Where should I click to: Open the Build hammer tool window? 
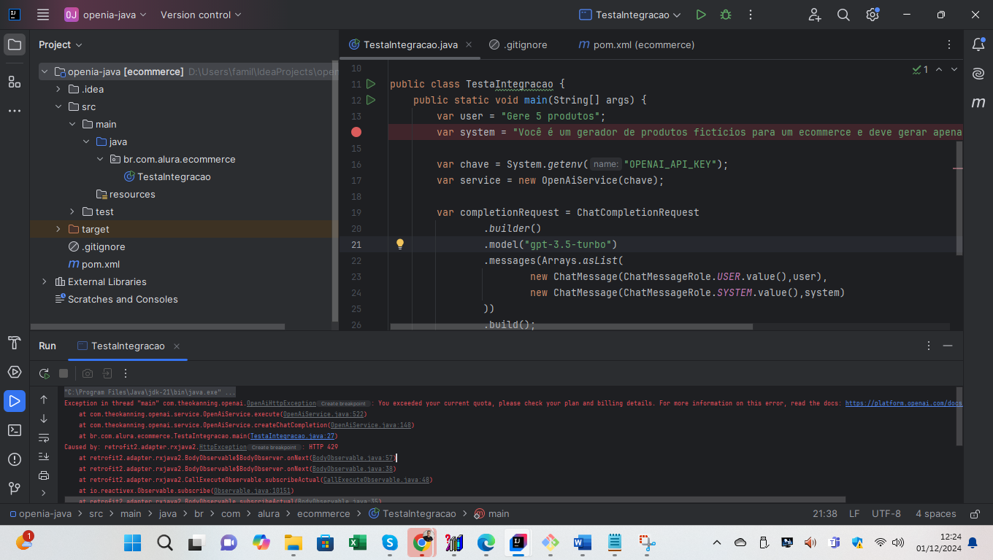click(x=15, y=343)
